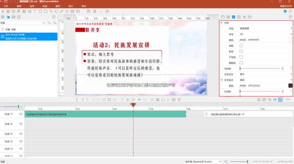Viewport: 294px width, 164px height.
Task: Select the text tool T icon
Action: pyautogui.click(x=35, y=11)
